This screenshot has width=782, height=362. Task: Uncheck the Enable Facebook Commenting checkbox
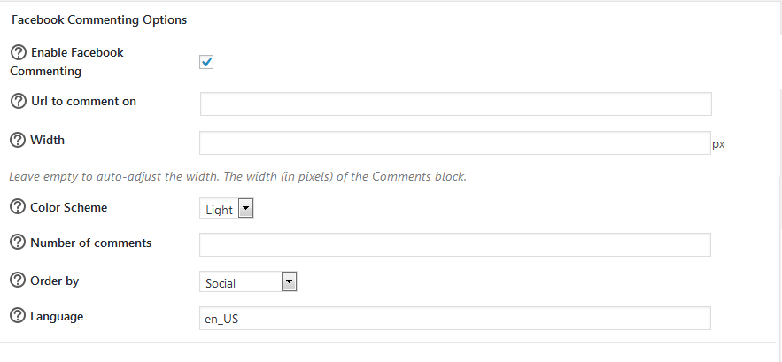point(206,62)
